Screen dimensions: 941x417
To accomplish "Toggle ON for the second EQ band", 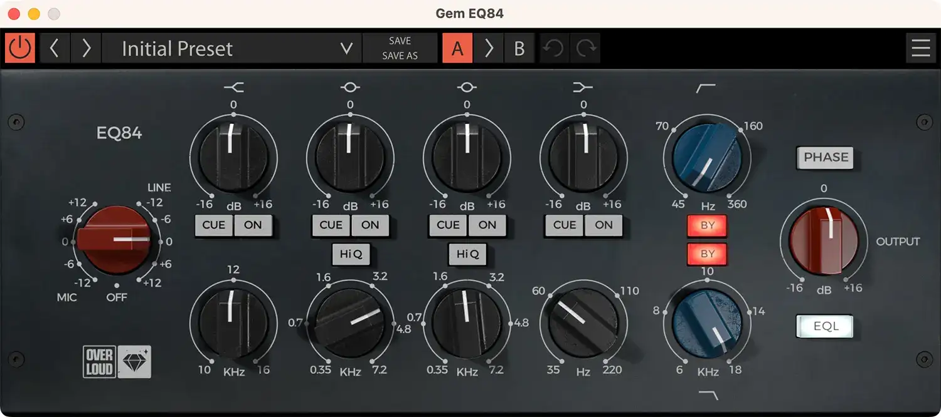I will pos(371,225).
